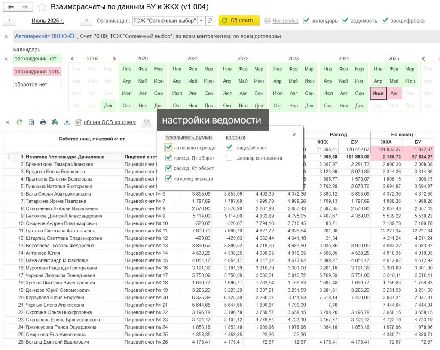Open the 'общая ОСВ по счету' link

(109, 122)
